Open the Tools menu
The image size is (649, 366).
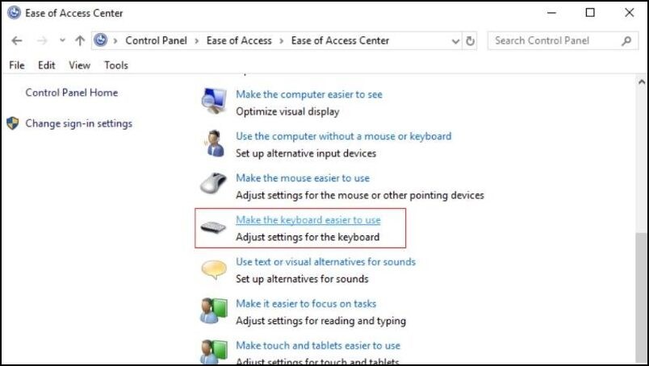[x=116, y=65]
